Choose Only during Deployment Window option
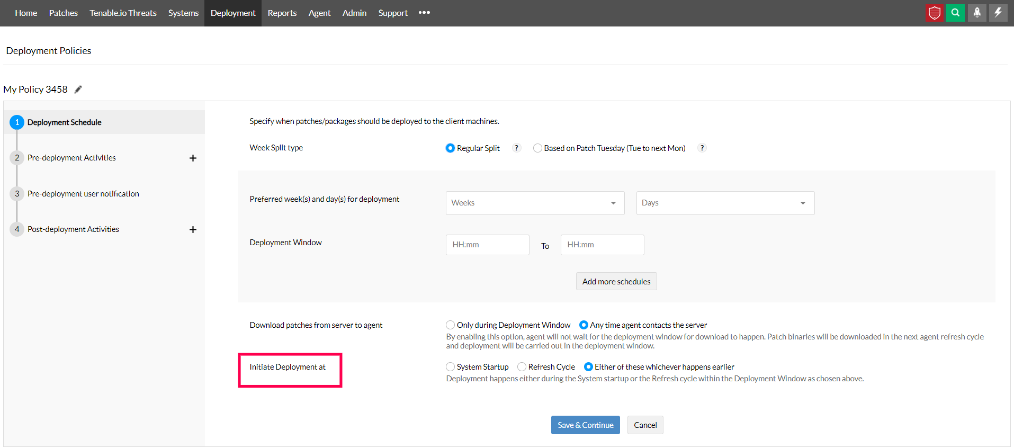This screenshot has height=448, width=1014. coord(451,325)
